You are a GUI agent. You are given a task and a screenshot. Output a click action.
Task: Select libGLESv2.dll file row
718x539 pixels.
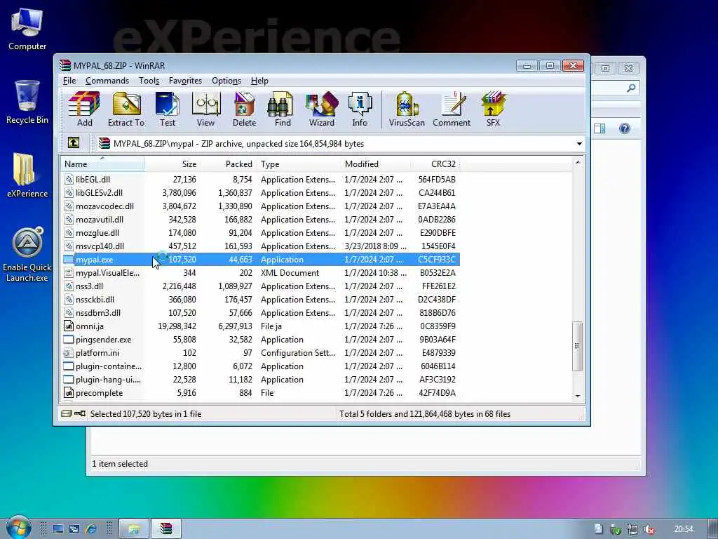point(260,192)
